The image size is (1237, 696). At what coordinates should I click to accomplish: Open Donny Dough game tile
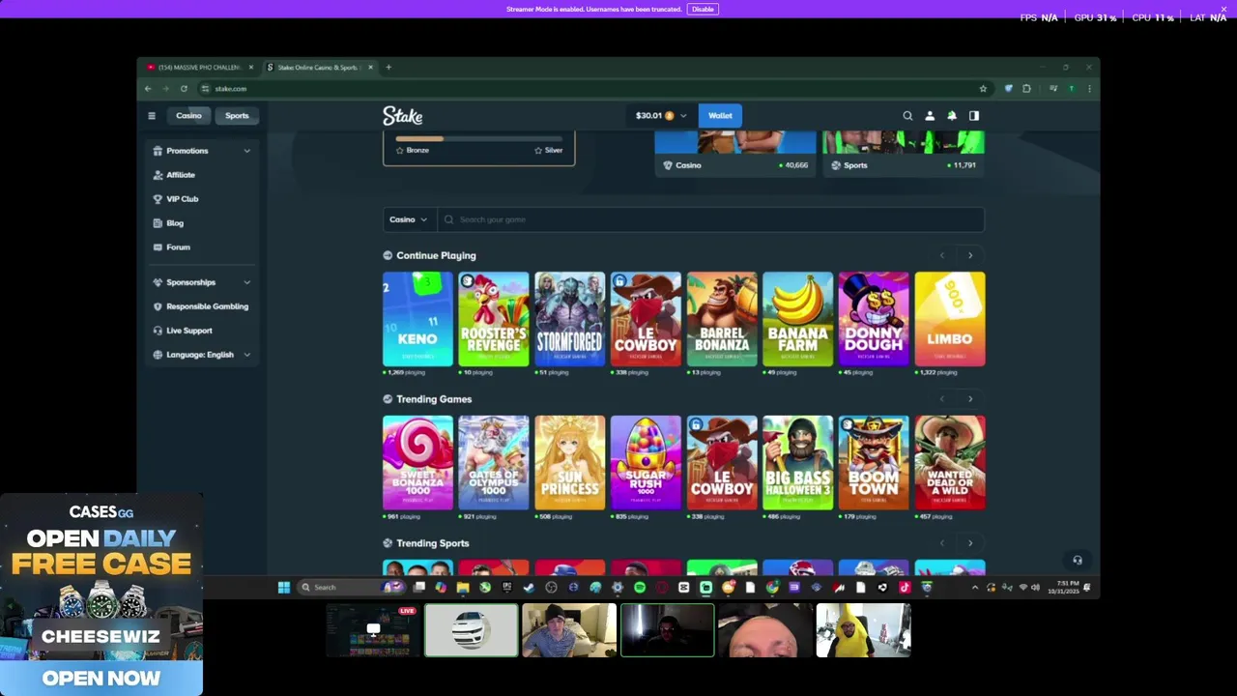pos(874,319)
